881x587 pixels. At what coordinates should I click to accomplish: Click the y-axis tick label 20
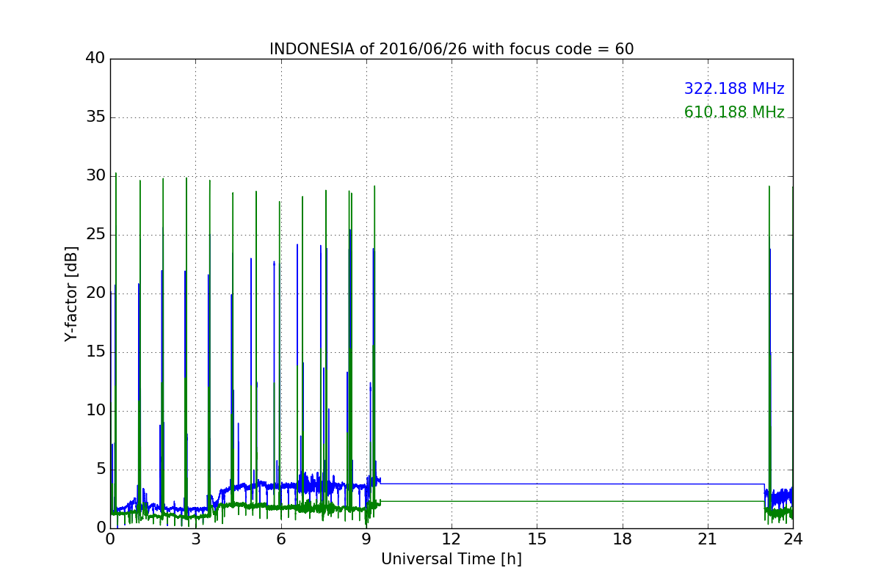95,293
